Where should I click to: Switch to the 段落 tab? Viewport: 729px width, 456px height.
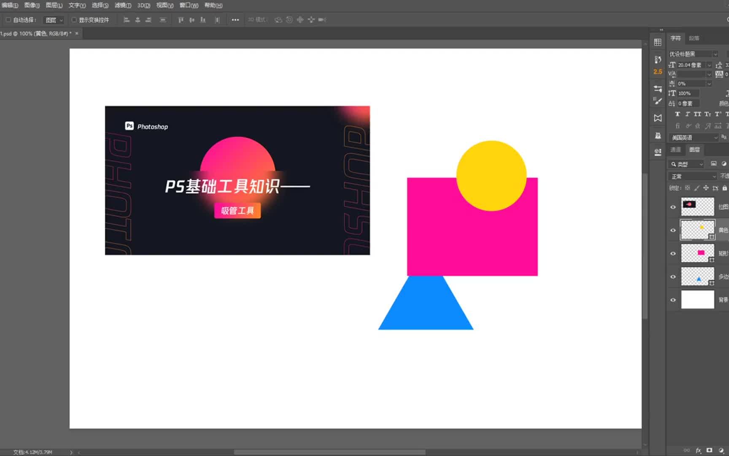point(694,38)
